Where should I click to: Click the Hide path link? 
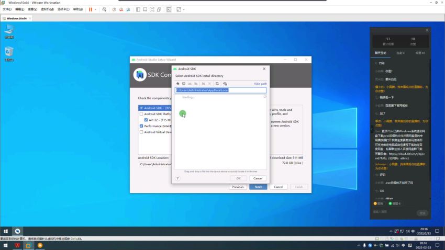click(260, 84)
